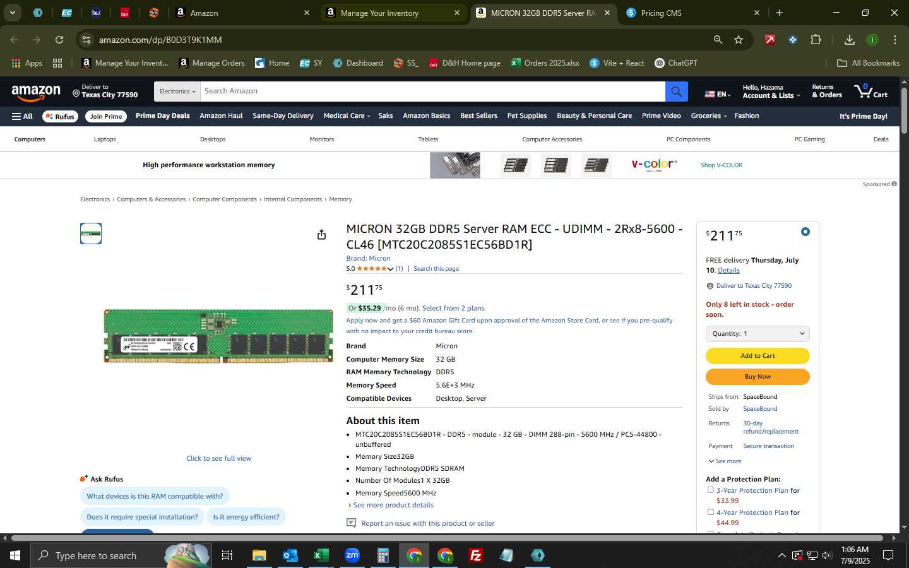Click the zoom magnifier icon in the address bar
The height and width of the screenshot is (568, 909).
click(718, 40)
